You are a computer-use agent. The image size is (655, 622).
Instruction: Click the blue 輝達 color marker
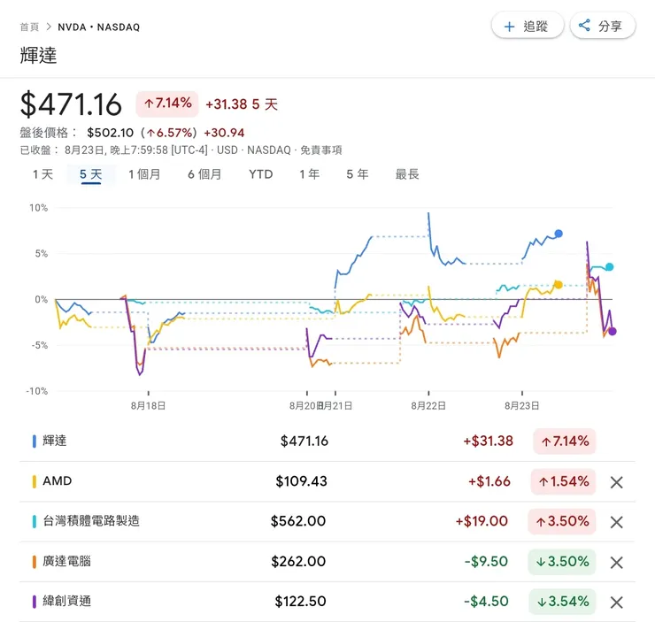point(35,442)
